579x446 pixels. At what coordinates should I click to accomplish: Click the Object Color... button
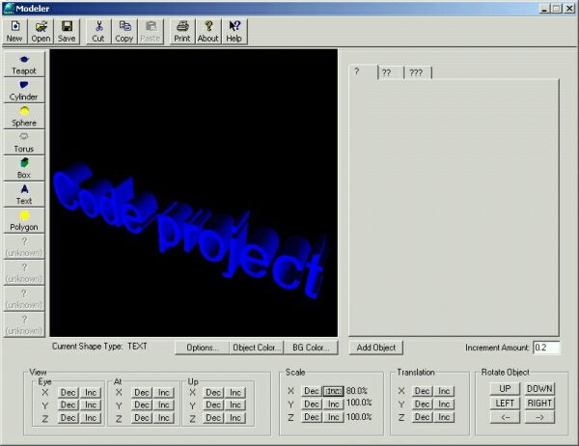tap(257, 348)
